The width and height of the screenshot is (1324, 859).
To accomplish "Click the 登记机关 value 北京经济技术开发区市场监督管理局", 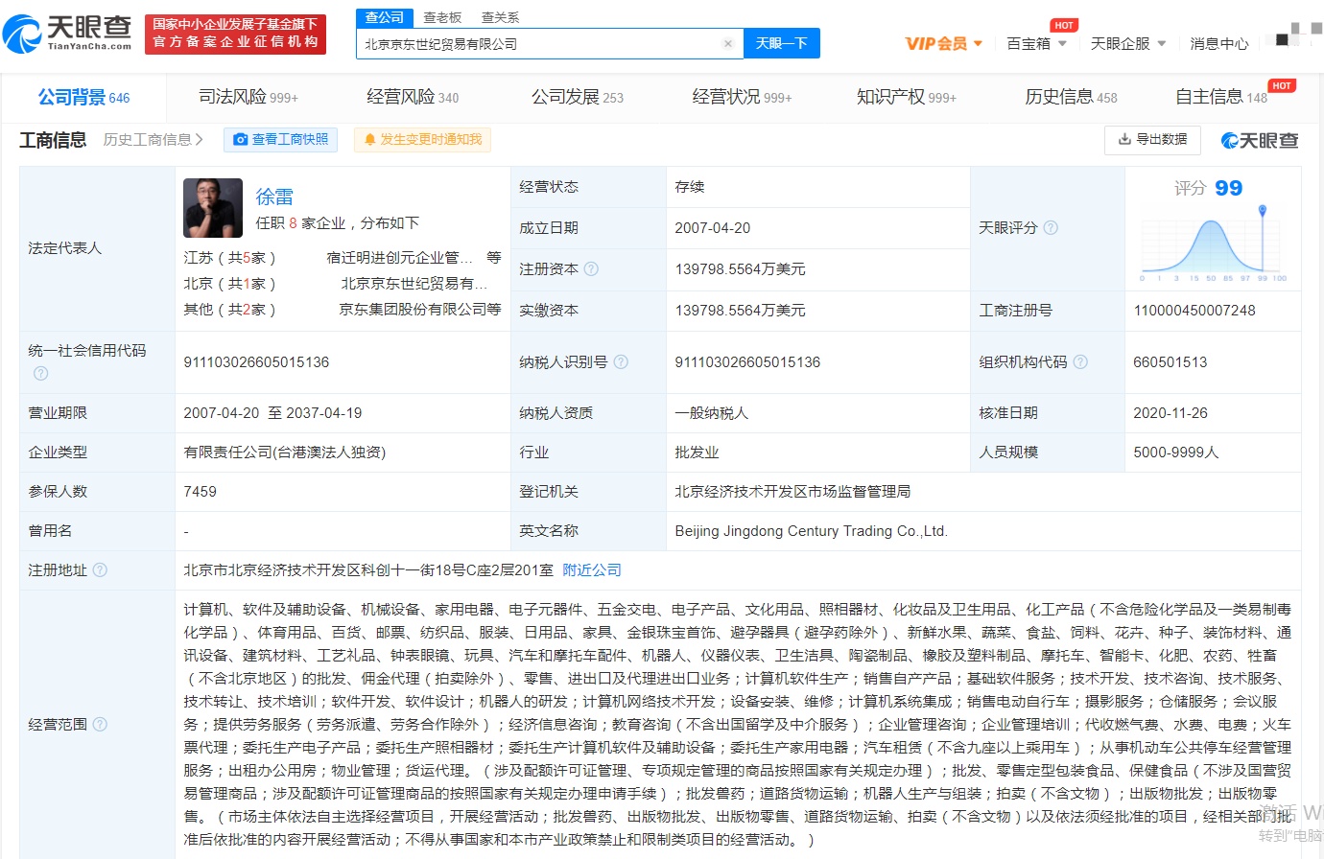I will coord(792,492).
